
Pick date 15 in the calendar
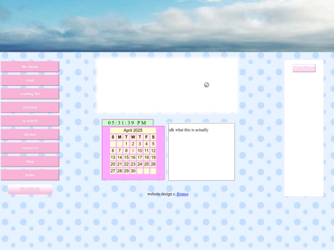tap(126, 157)
